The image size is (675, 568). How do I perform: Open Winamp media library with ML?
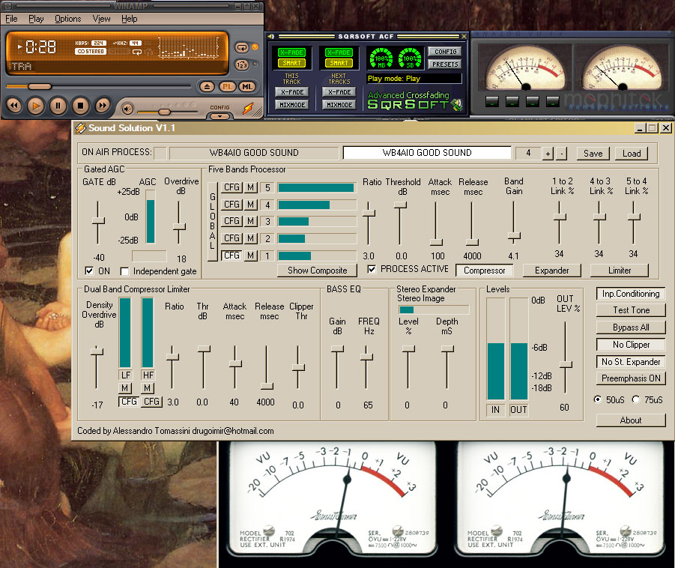pyautogui.click(x=247, y=87)
